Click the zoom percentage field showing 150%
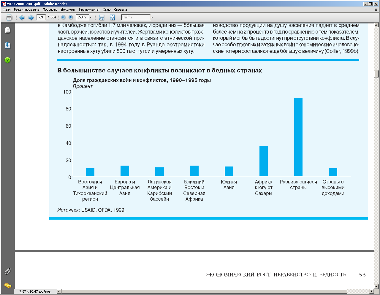Viewport: 380px width, 295px height. coord(82,17)
